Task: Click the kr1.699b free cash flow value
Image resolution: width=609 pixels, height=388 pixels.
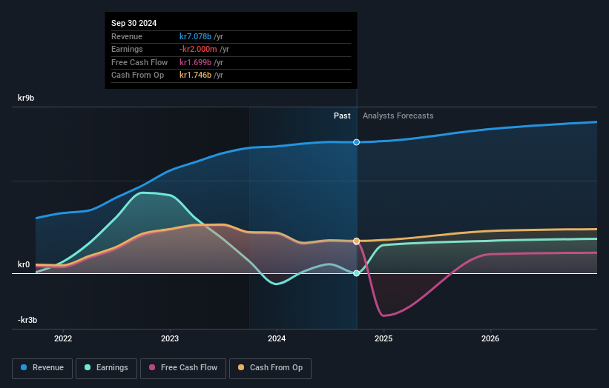Action: click(x=195, y=62)
